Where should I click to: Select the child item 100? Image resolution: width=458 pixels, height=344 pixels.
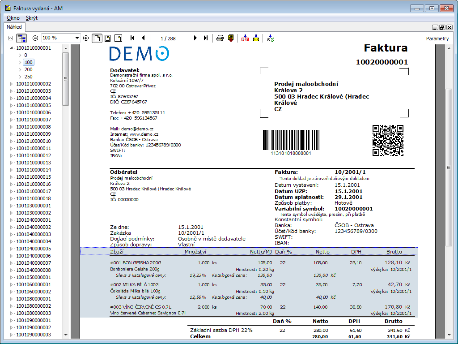(29, 62)
